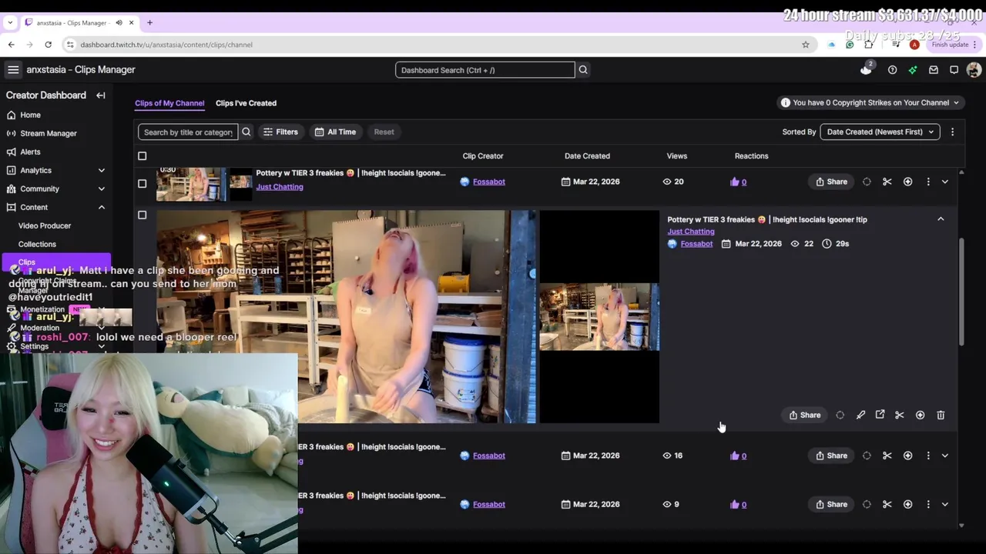Collapse the Creator Dashboard sidebar
This screenshot has height=554, width=986.
[x=100, y=95]
